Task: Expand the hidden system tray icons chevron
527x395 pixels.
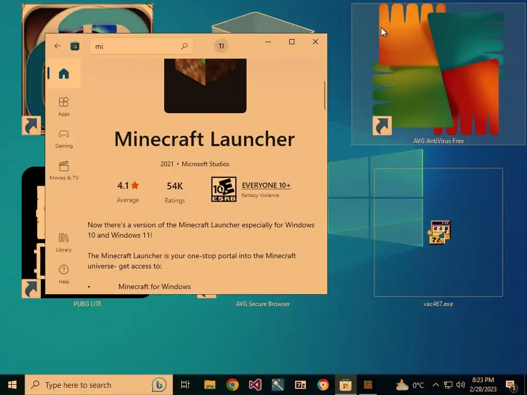Action: [x=435, y=385]
